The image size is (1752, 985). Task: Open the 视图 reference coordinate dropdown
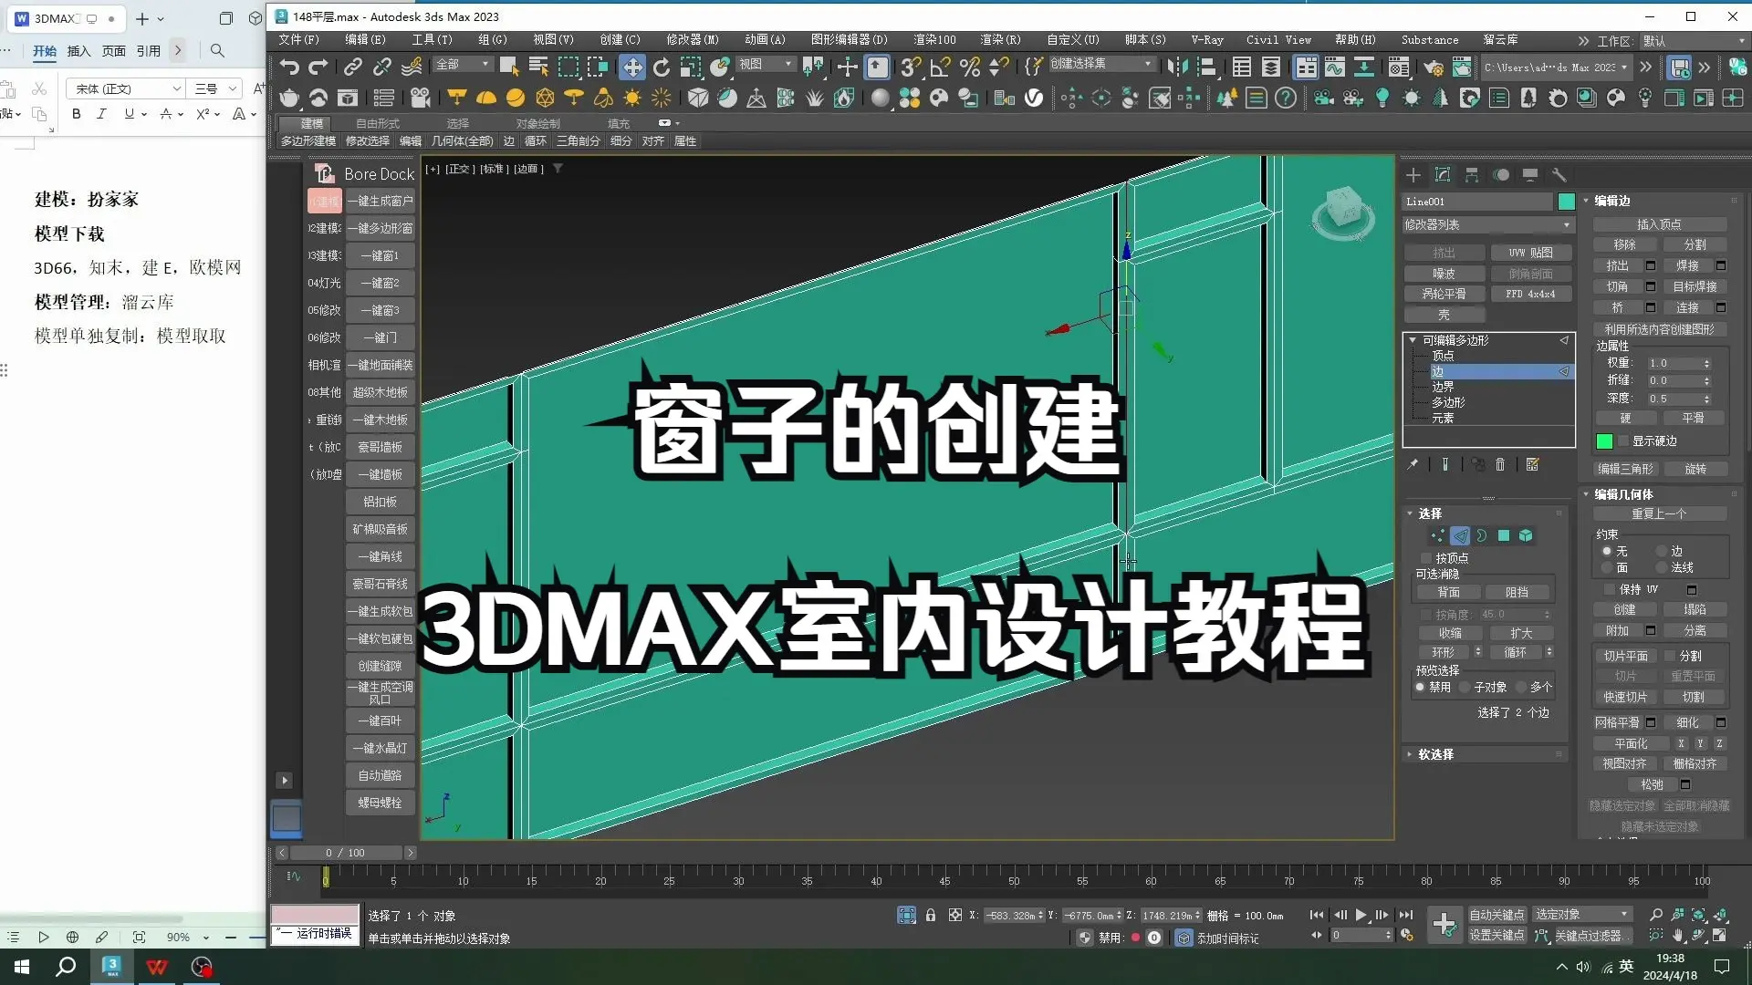click(x=766, y=65)
